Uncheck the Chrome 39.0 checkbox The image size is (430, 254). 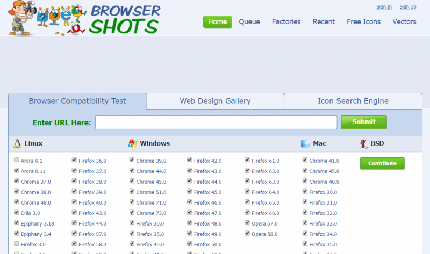[132, 160]
